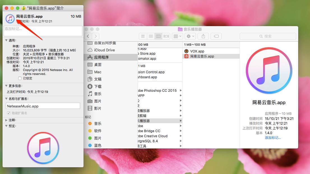Image resolution: width=310 pixels, height=174 pixels.
Task: Collapse the 通用 (General) section
Action: pos(6,40)
